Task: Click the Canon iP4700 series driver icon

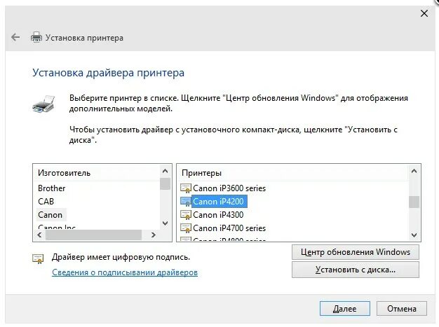Action: (186, 228)
